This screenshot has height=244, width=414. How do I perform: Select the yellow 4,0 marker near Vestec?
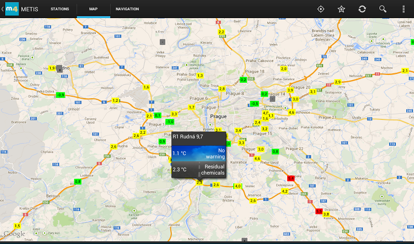click(x=238, y=186)
